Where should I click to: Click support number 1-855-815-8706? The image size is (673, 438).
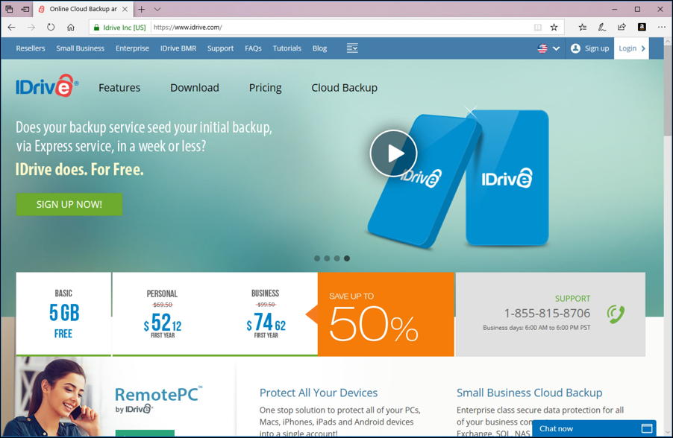[547, 314]
